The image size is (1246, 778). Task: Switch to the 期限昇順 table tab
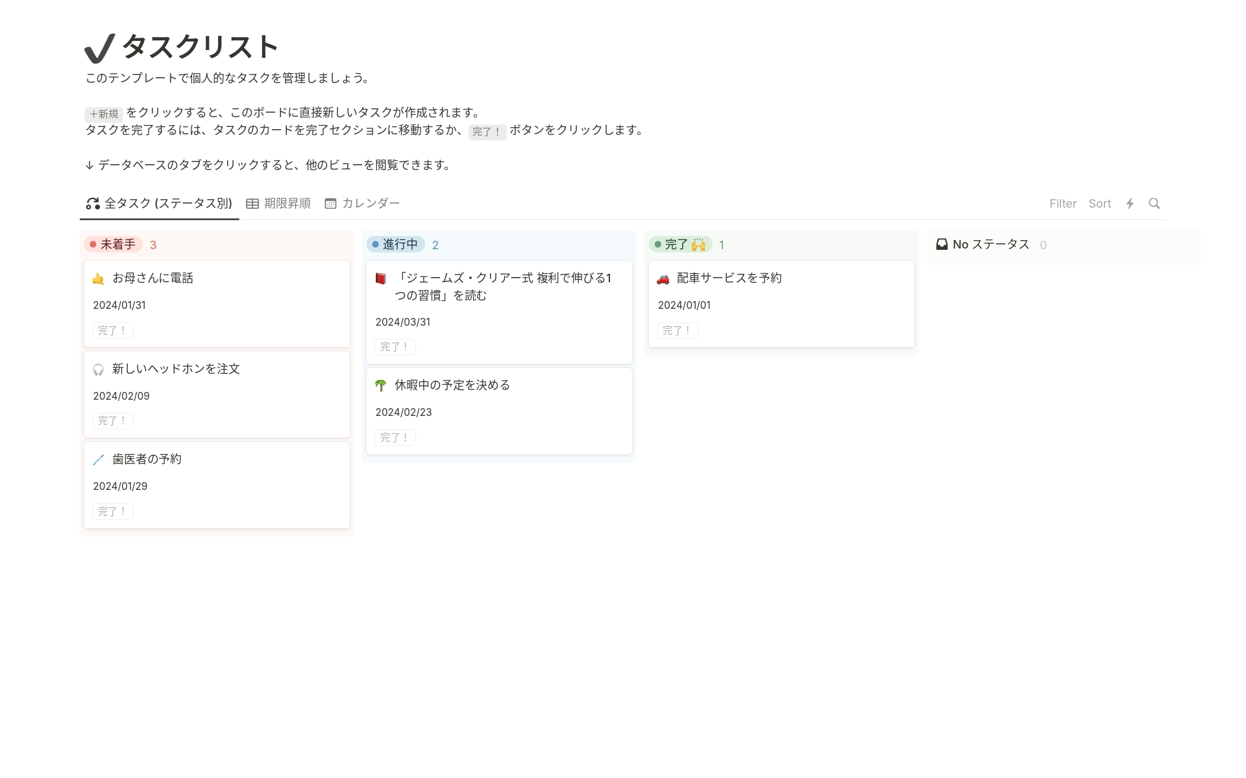pos(278,204)
